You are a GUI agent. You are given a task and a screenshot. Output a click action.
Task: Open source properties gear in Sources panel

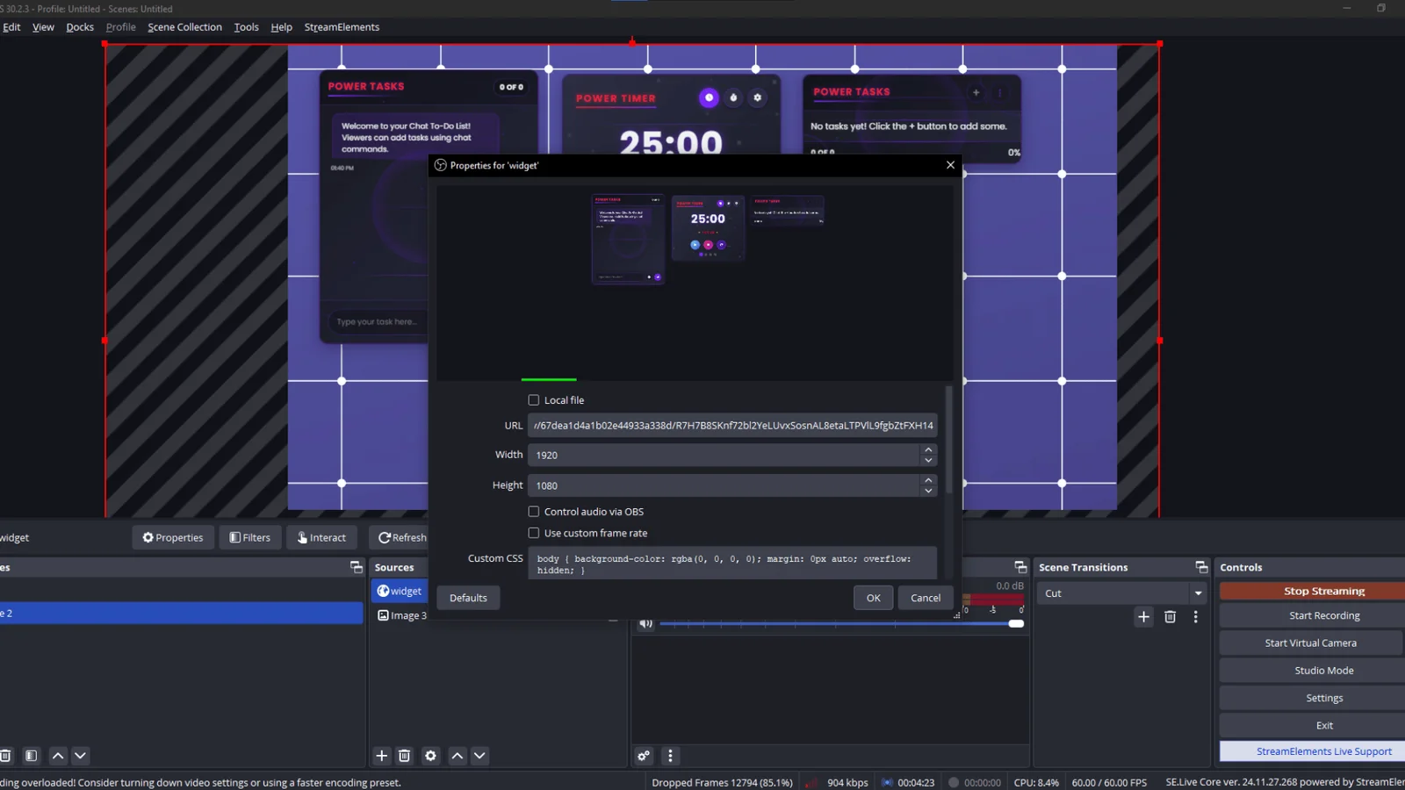click(430, 756)
